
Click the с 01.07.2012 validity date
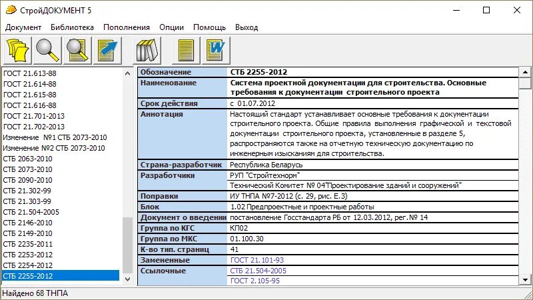(253, 103)
